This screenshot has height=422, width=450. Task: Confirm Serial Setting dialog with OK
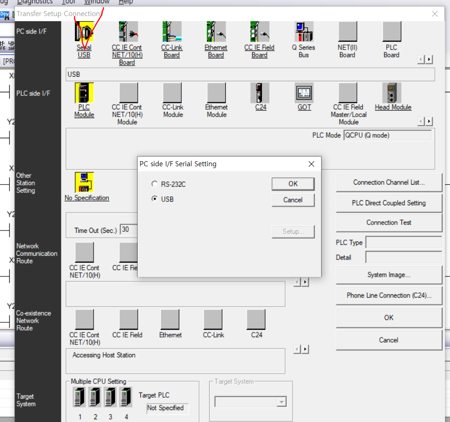coord(293,184)
